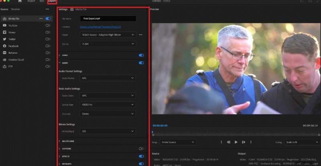Turn off the Effects toggle

[141, 156]
